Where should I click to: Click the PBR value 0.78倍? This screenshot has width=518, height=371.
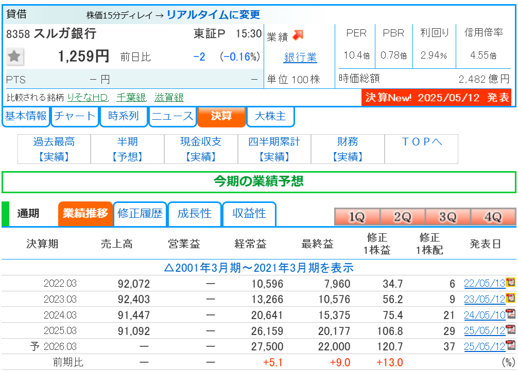coord(393,55)
